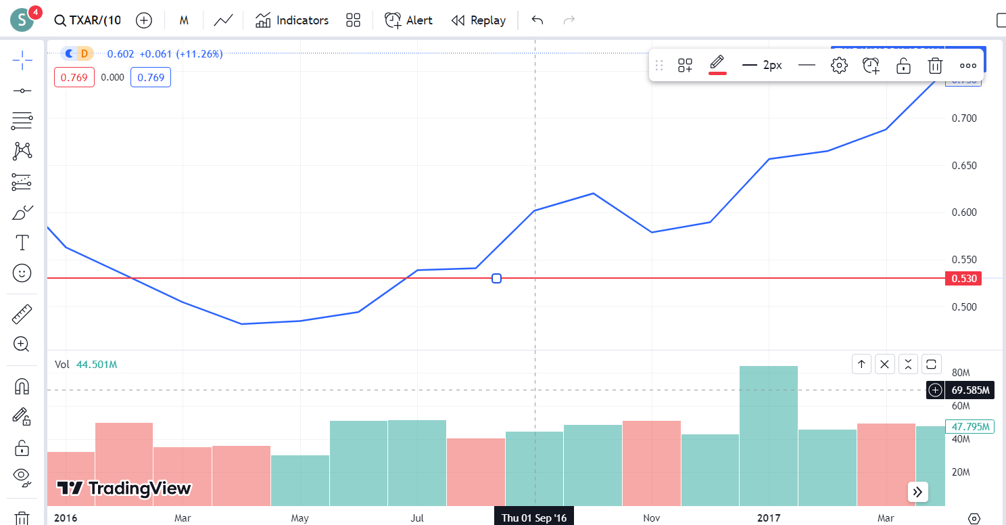The height and width of the screenshot is (525, 1006).
Task: Select the crosshair cursor tool
Action: tap(22, 60)
